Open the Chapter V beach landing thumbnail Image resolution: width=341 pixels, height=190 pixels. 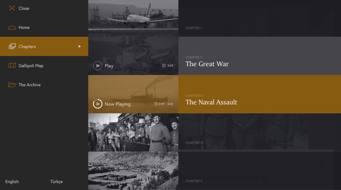[x=133, y=171]
